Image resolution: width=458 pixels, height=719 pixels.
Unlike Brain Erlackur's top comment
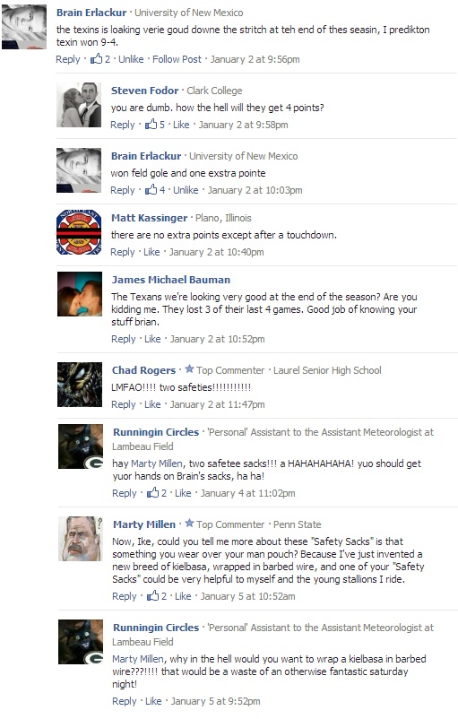click(131, 59)
